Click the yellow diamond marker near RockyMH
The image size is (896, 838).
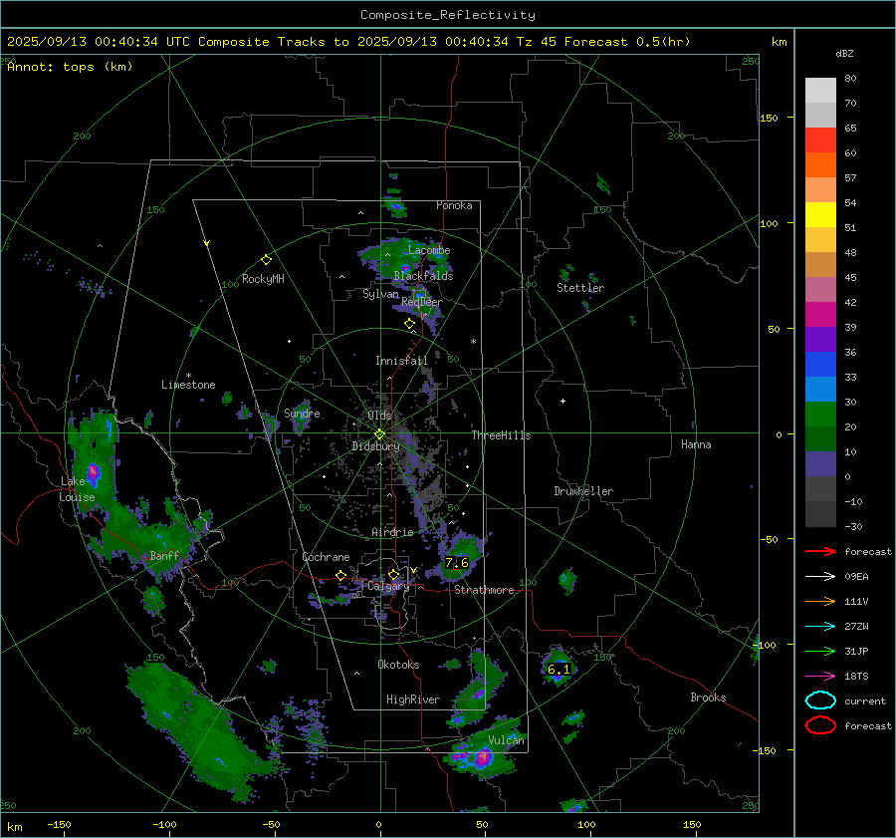tap(266, 260)
